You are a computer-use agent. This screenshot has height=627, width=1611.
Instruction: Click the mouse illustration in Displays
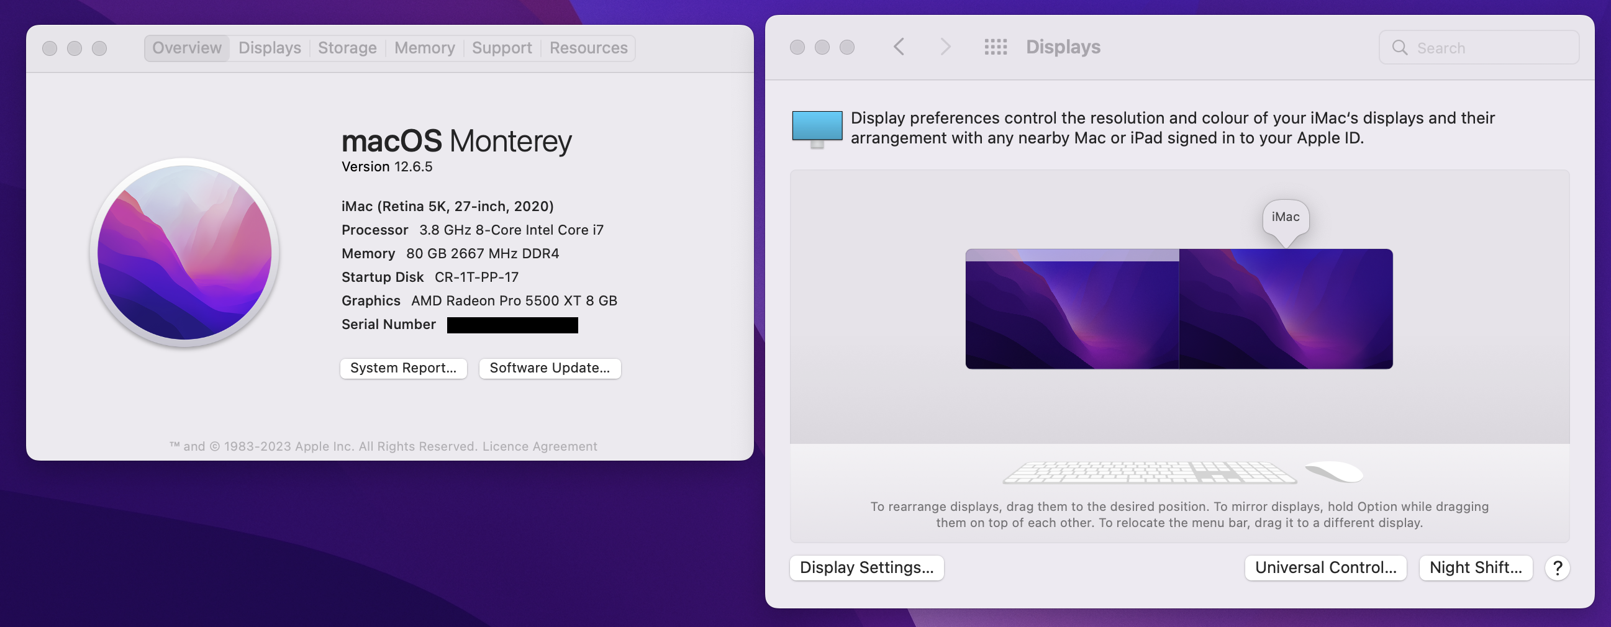coord(1334,472)
